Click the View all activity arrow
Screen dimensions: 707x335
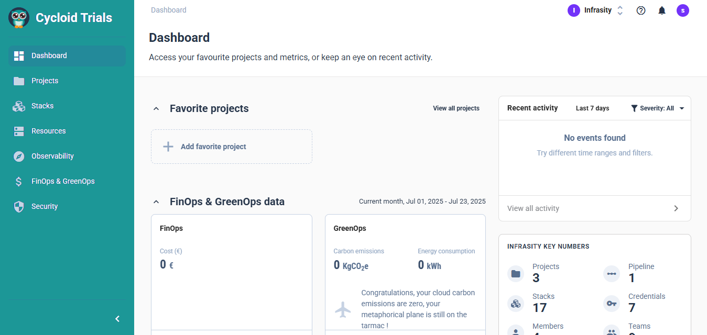(x=676, y=208)
